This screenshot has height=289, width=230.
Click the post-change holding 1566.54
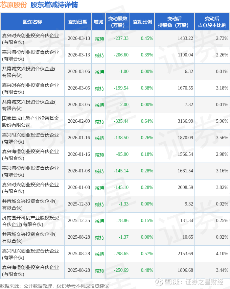point(185,154)
